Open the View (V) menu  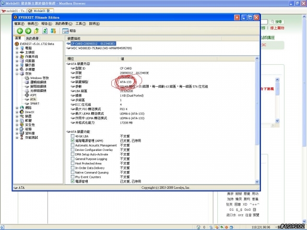click(33, 23)
